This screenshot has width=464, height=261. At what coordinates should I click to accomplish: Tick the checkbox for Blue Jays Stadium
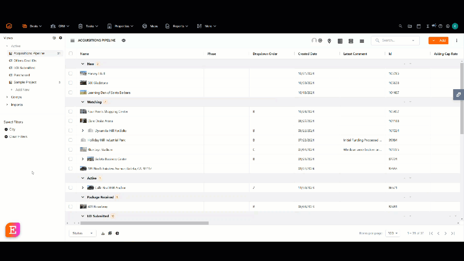tap(71, 150)
